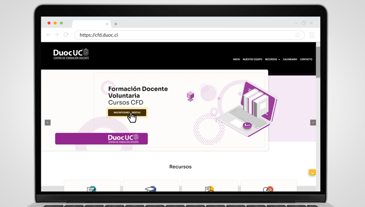
Task: Click the https://cfd.duoc.cl address bar
Action: (189, 35)
